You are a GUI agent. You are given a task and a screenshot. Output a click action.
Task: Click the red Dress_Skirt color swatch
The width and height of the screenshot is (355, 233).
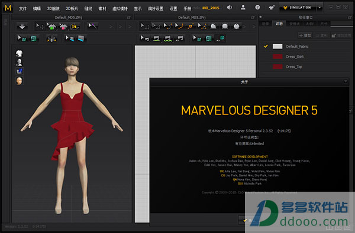pyautogui.click(x=277, y=57)
